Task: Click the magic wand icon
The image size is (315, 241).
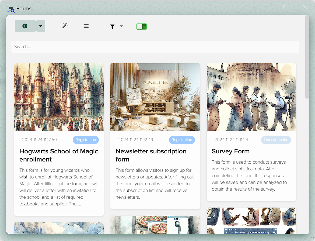Action: click(65, 26)
